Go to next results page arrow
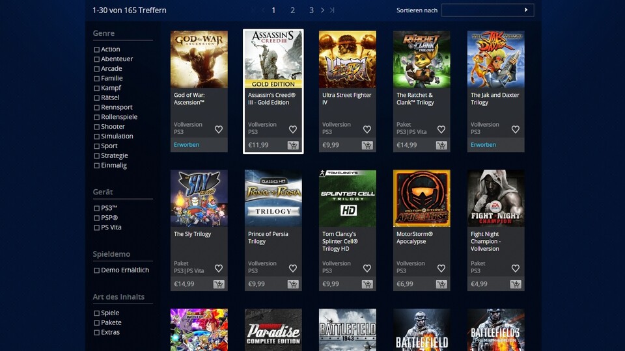Screen dimensions: 625x351 (322, 10)
